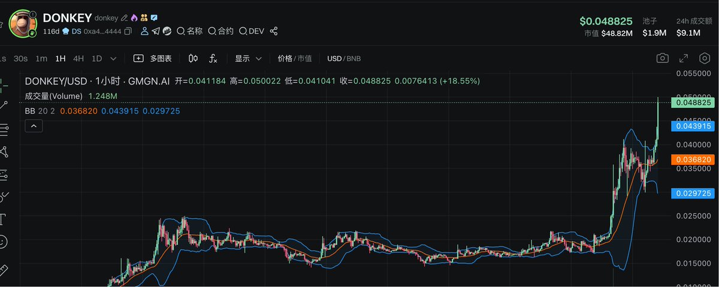Click the DONKEY token avatar image
The width and height of the screenshot is (719, 287).
point(24,24)
